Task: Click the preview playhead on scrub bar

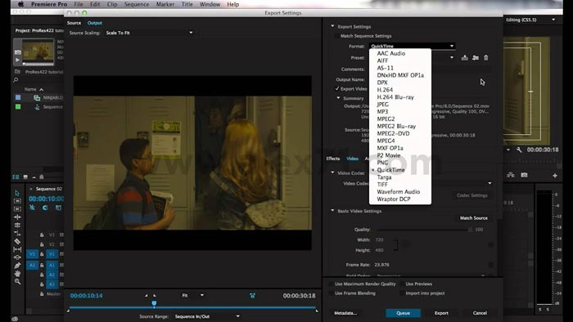Action: 154,303
